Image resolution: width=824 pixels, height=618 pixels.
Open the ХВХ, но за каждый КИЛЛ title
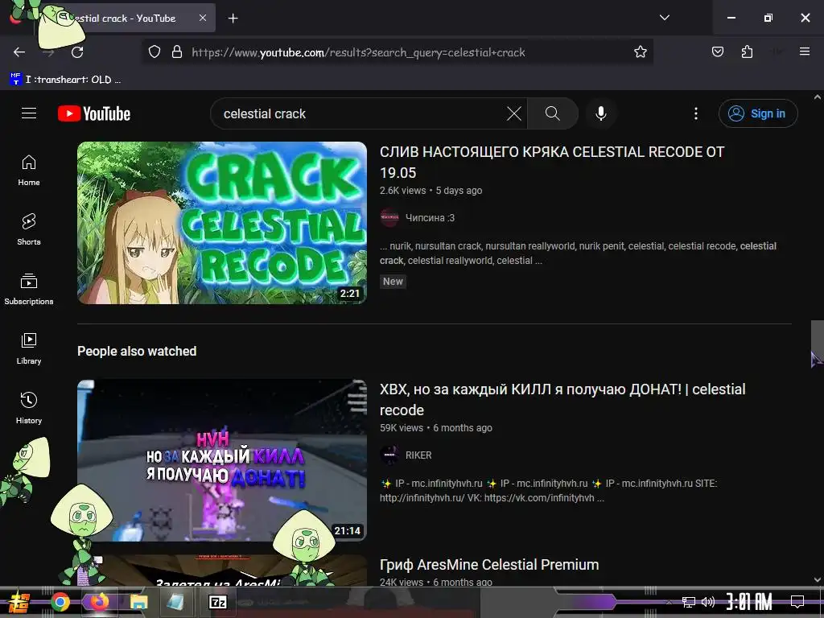click(562, 400)
